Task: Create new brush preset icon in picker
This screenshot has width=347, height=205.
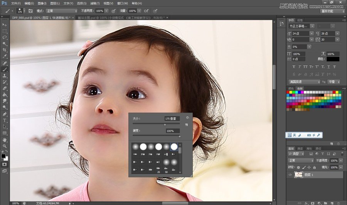Action: point(186,125)
